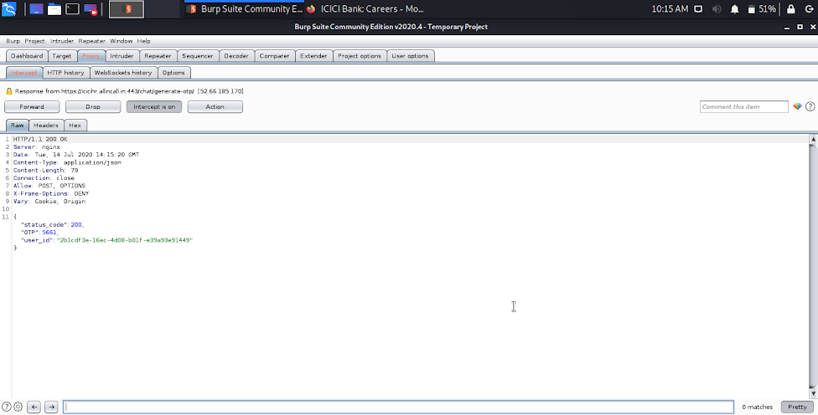Select the Raw message view tab
818x415 pixels.
[18, 125]
